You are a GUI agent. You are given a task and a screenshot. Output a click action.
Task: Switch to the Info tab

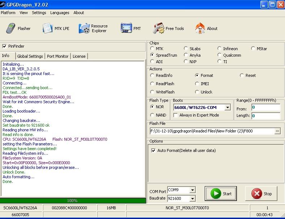click(x=8, y=56)
